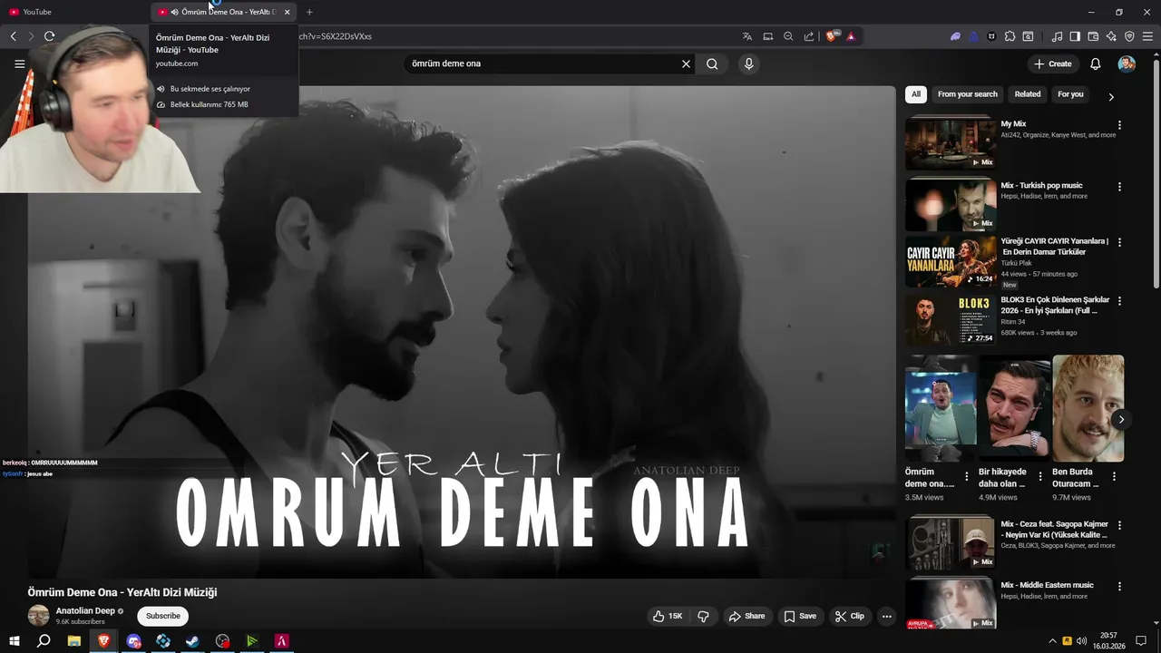
Task: Clear the search box with the X icon
Action: (686, 63)
